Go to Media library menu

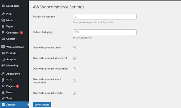[x=14, y=20]
